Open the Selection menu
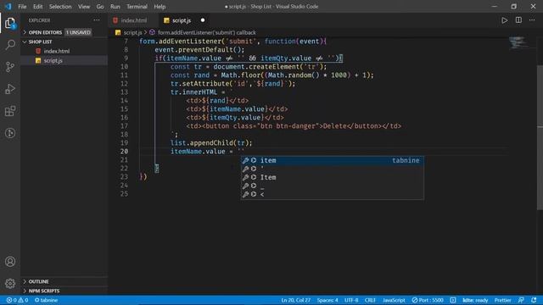 point(60,6)
